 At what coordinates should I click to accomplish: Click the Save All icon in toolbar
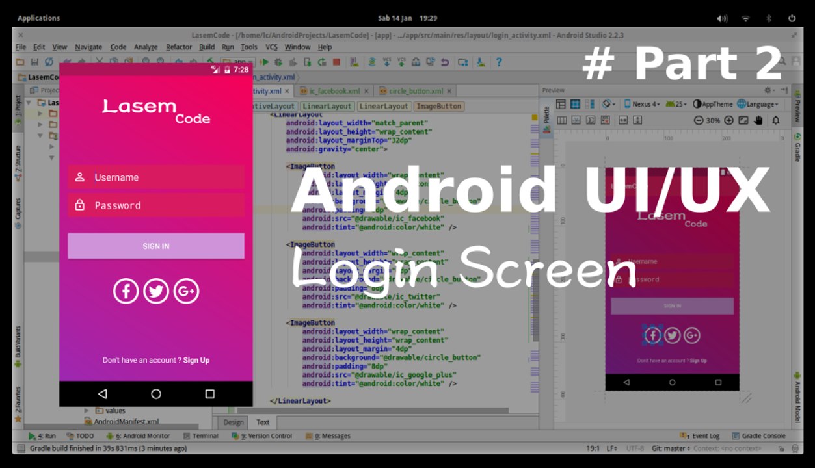pyautogui.click(x=34, y=62)
